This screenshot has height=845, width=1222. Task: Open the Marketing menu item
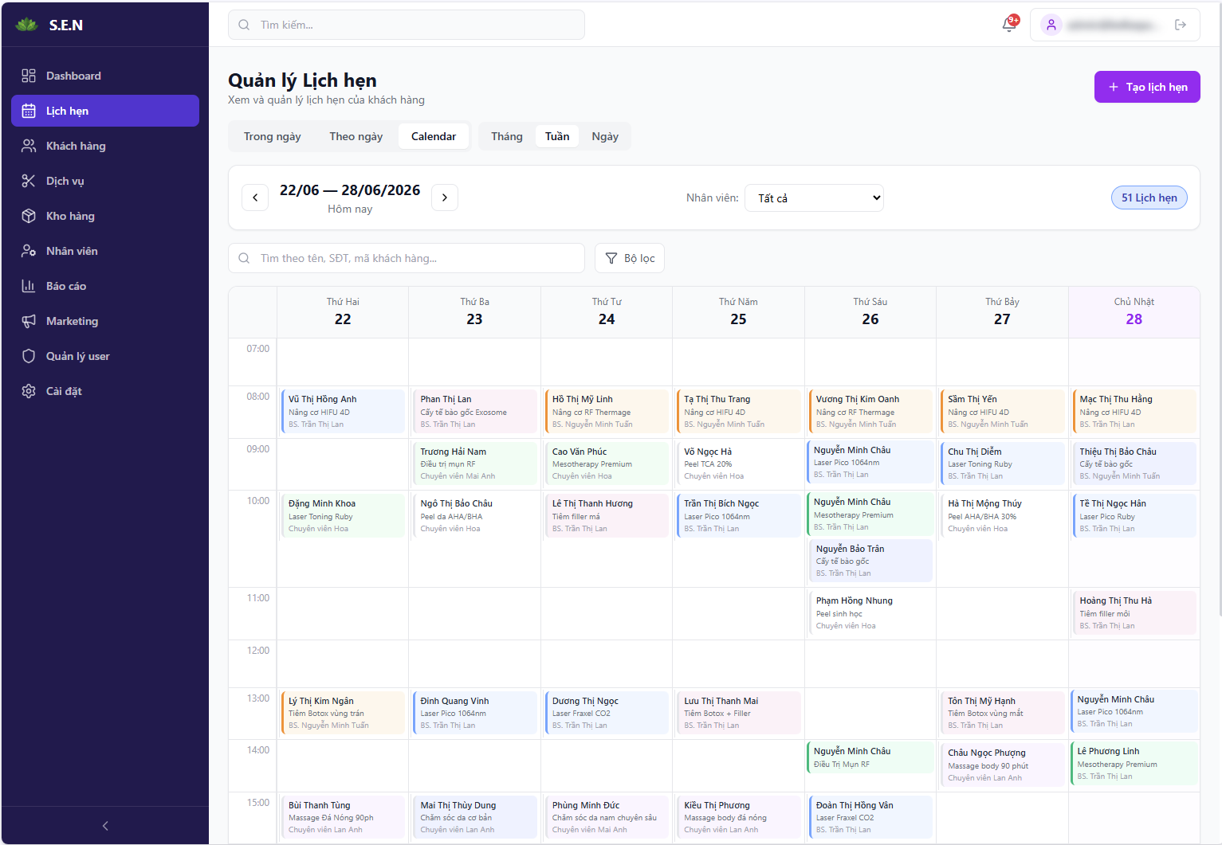coord(105,321)
